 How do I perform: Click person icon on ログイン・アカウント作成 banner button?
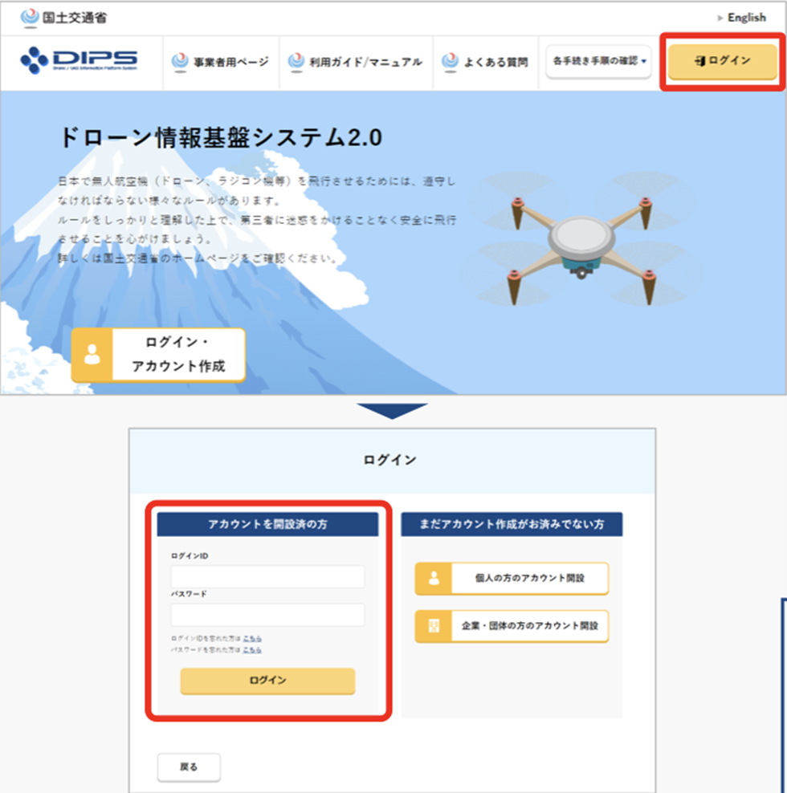pos(92,355)
